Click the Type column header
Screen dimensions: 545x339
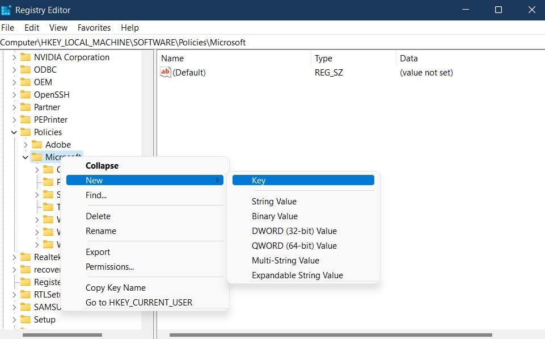pyautogui.click(x=353, y=58)
